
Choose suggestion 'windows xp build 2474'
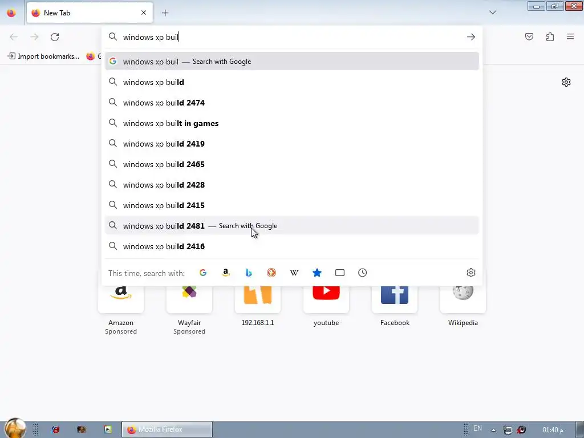point(292,103)
